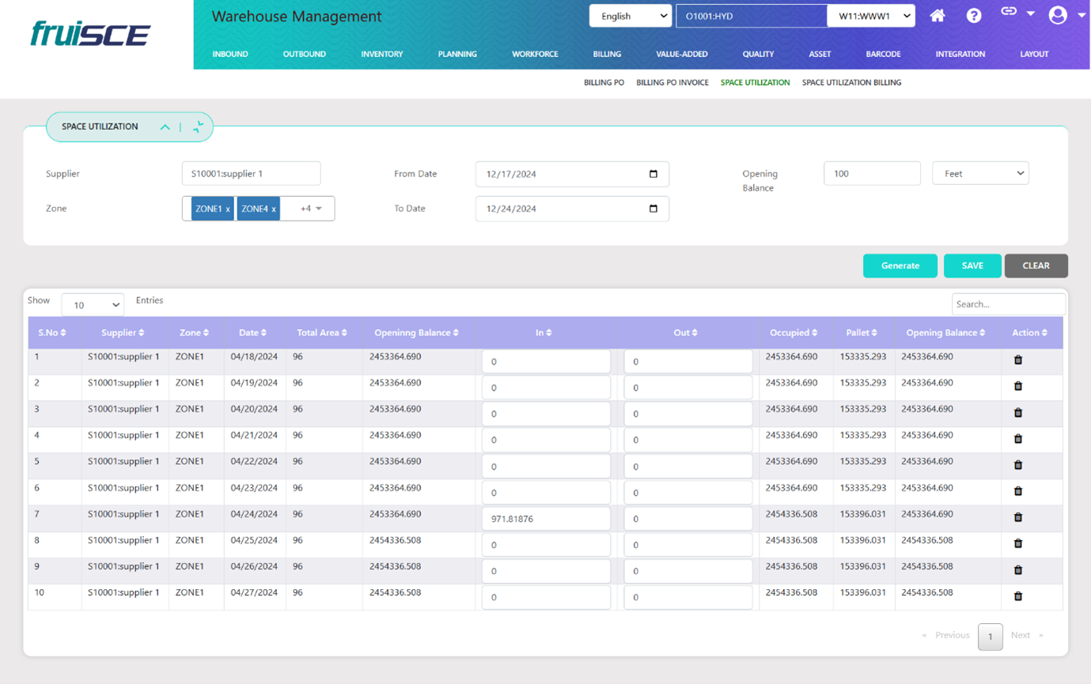
Task: Open the To Date calendar picker icon
Action: click(653, 209)
